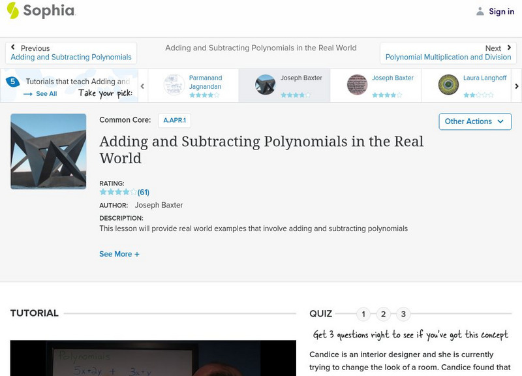This screenshot has width=522, height=376.
Task: Go to quiz question 2
Action: [x=384, y=314]
